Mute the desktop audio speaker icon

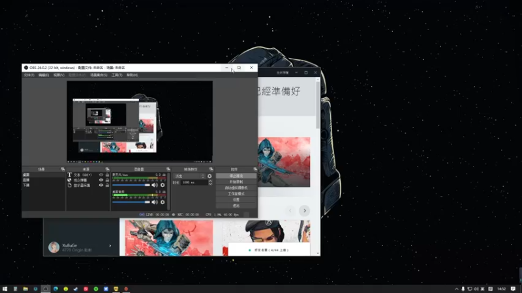[155, 202]
